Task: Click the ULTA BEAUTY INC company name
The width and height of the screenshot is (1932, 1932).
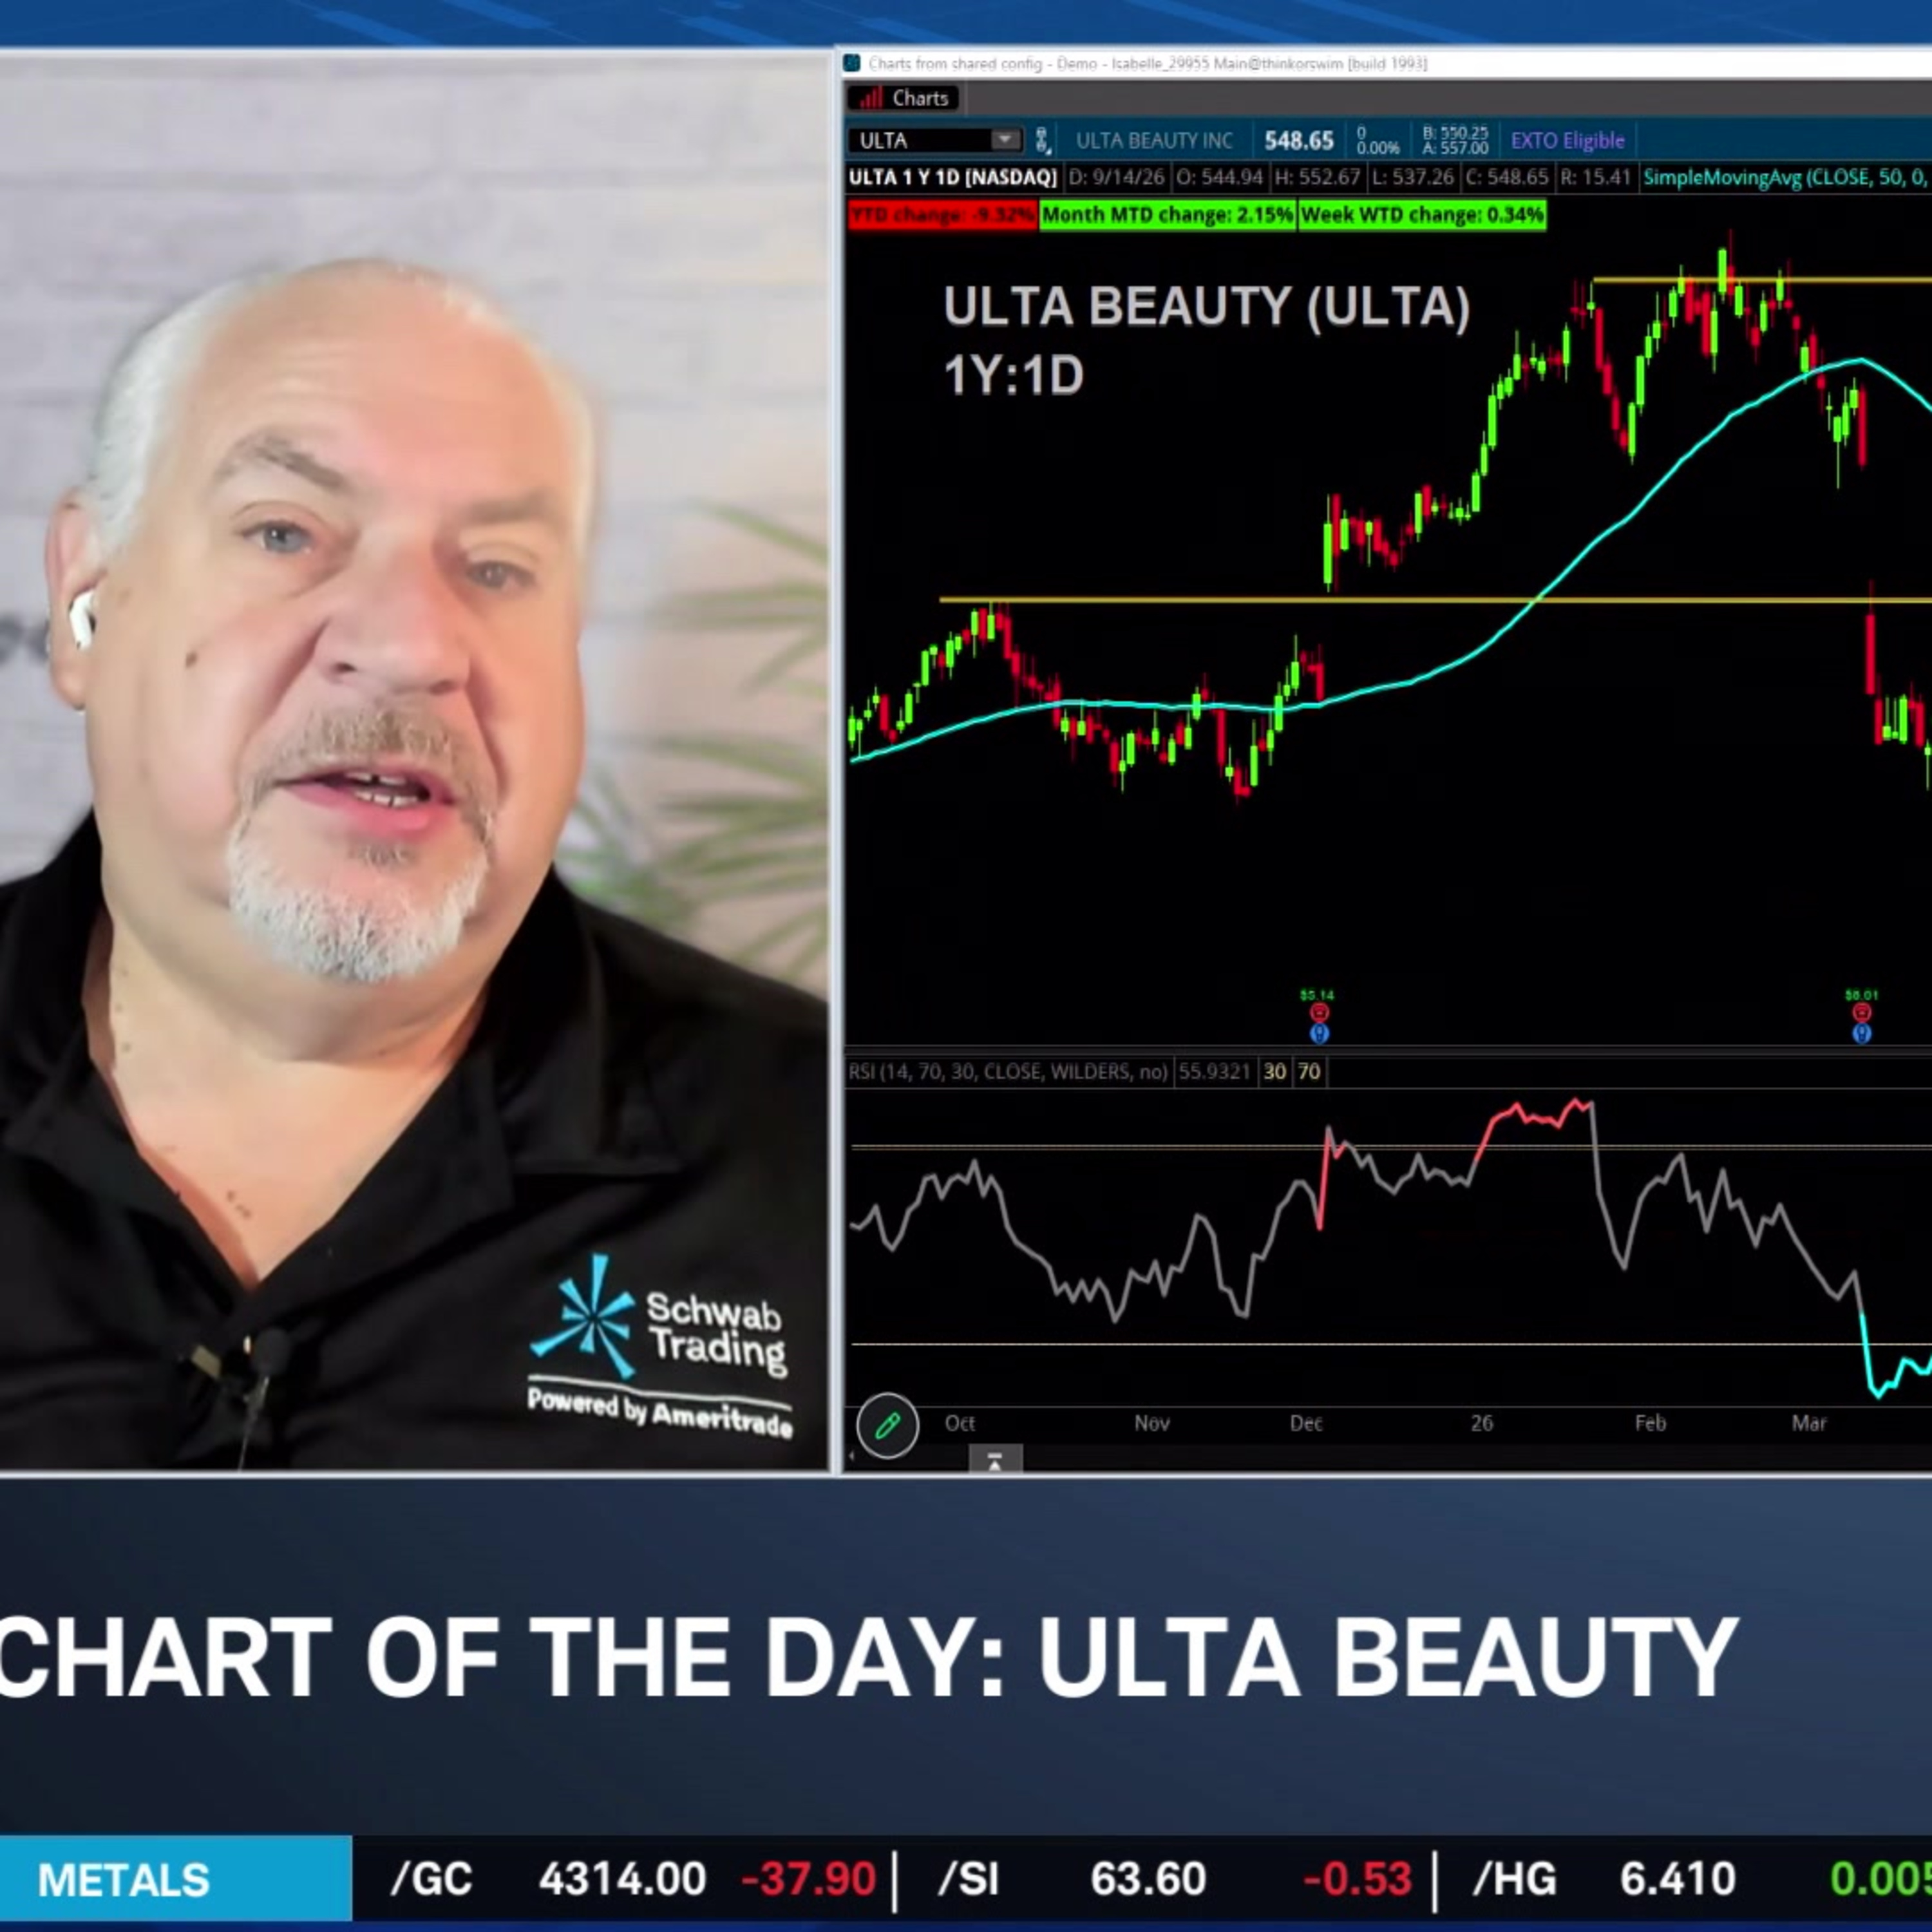Action: pos(1154,141)
